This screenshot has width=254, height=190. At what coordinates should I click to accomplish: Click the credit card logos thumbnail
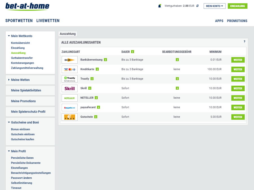70,69
